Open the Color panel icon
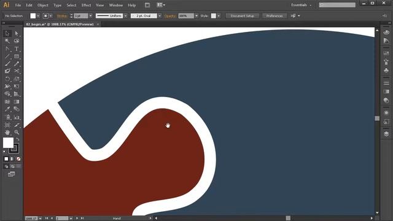 point(386,33)
